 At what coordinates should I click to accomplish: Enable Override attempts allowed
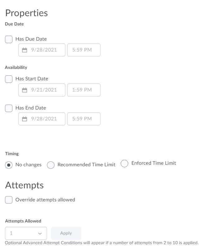[x=9, y=200]
